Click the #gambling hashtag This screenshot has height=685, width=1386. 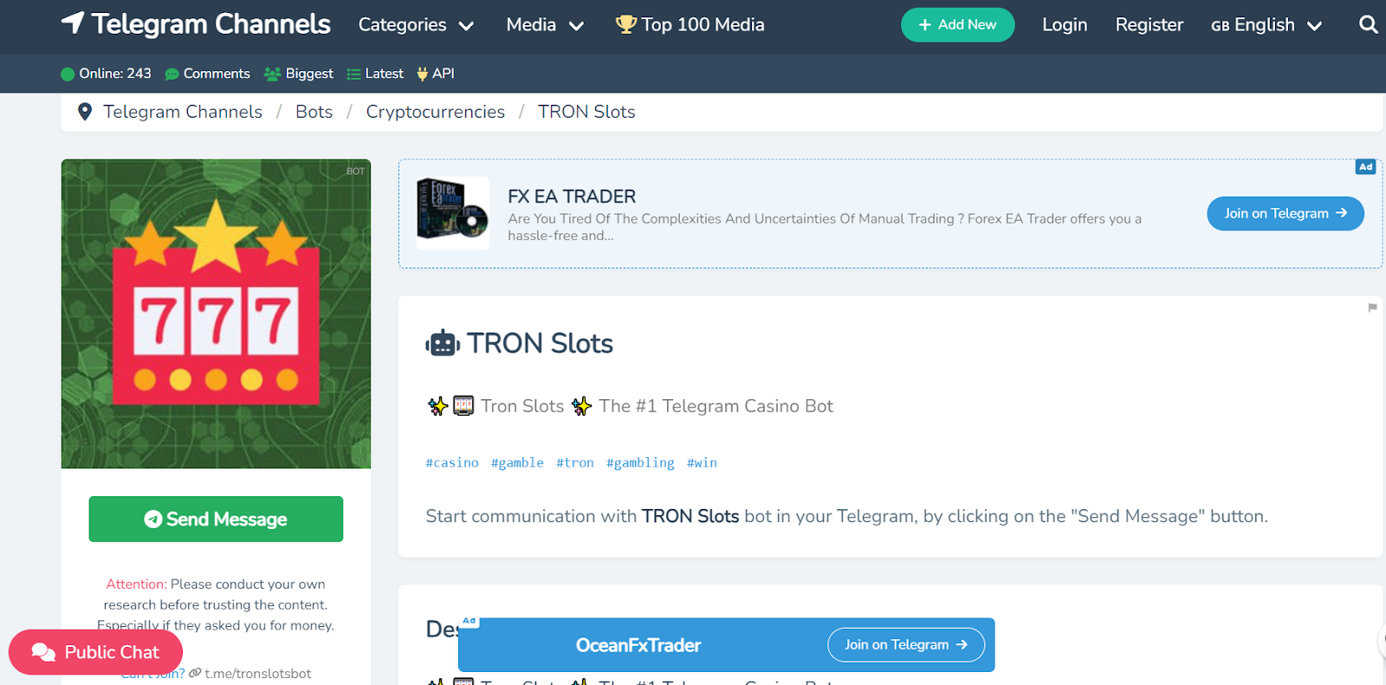click(x=640, y=462)
